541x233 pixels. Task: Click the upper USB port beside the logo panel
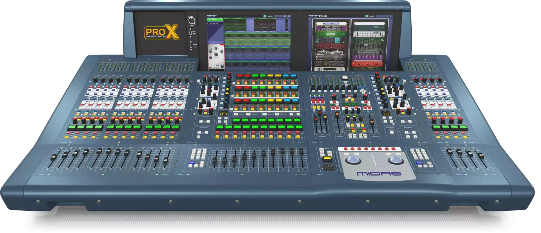[x=191, y=33]
